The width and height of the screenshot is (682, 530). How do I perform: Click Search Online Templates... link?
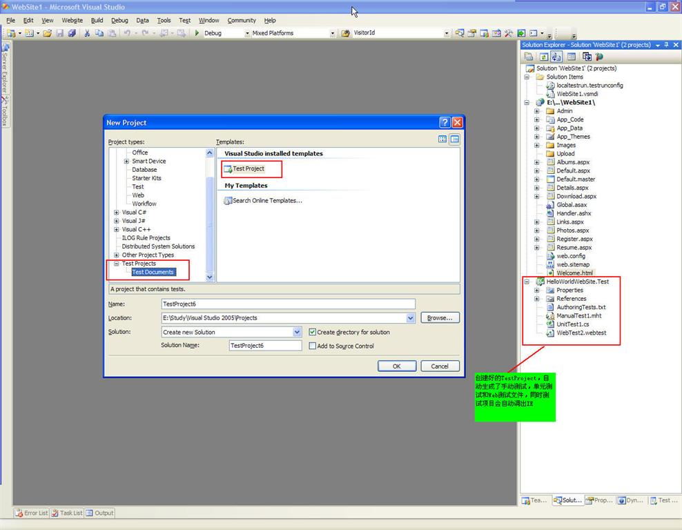(267, 200)
